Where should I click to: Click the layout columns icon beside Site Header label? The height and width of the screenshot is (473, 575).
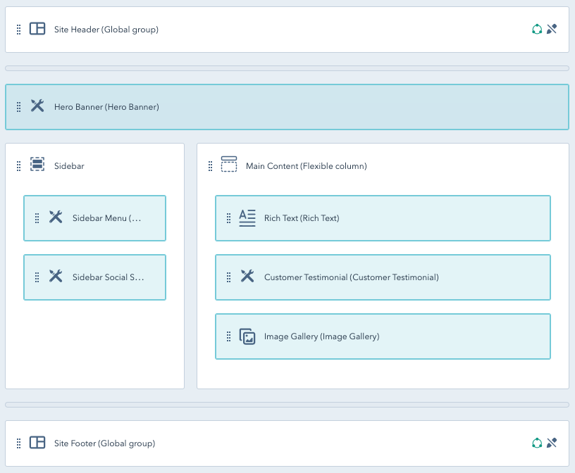point(37,30)
